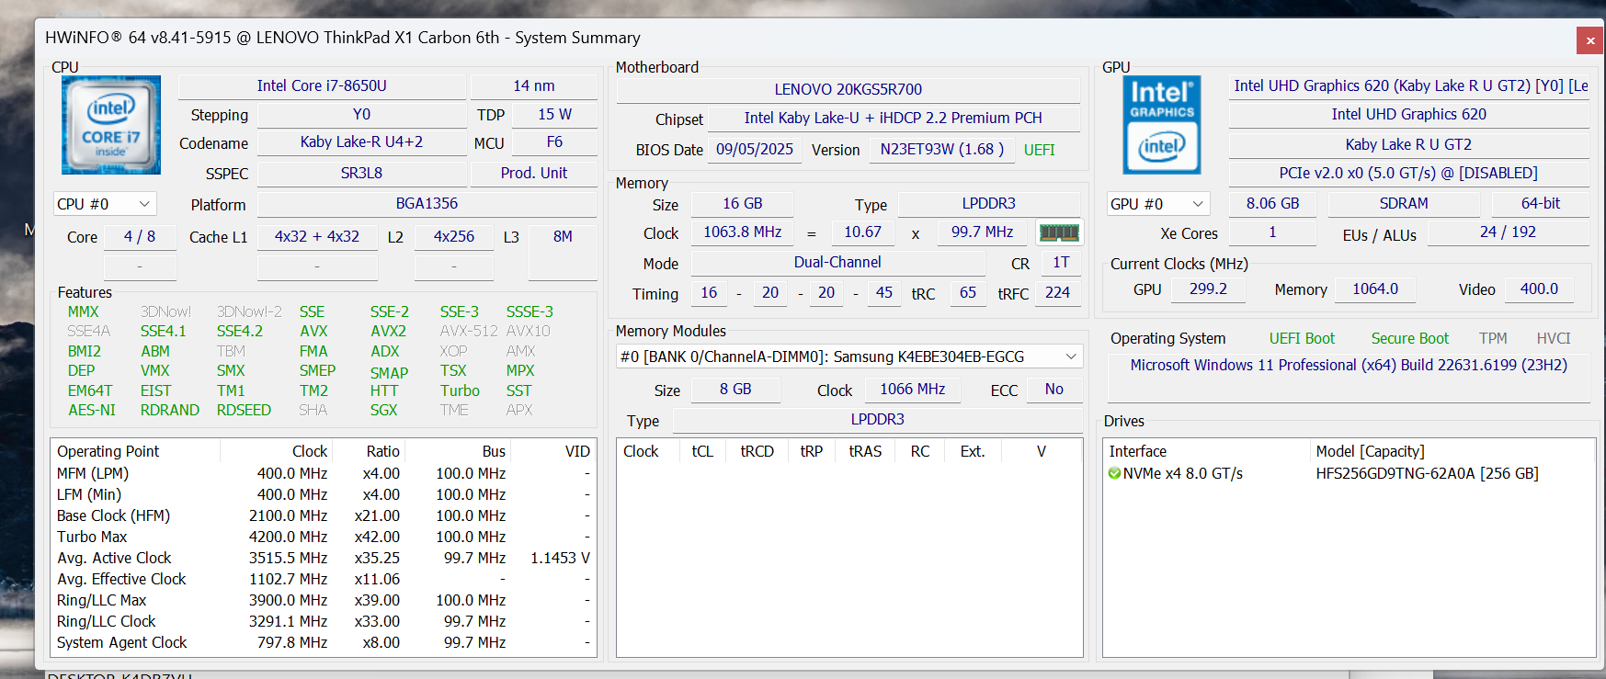Click the Interface column header in Drives

(1207, 451)
